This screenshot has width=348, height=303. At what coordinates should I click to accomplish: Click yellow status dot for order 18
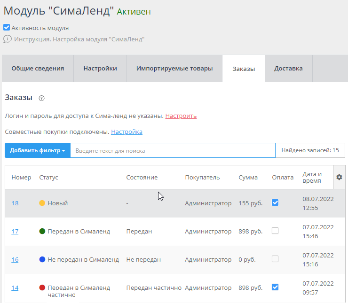42,203
